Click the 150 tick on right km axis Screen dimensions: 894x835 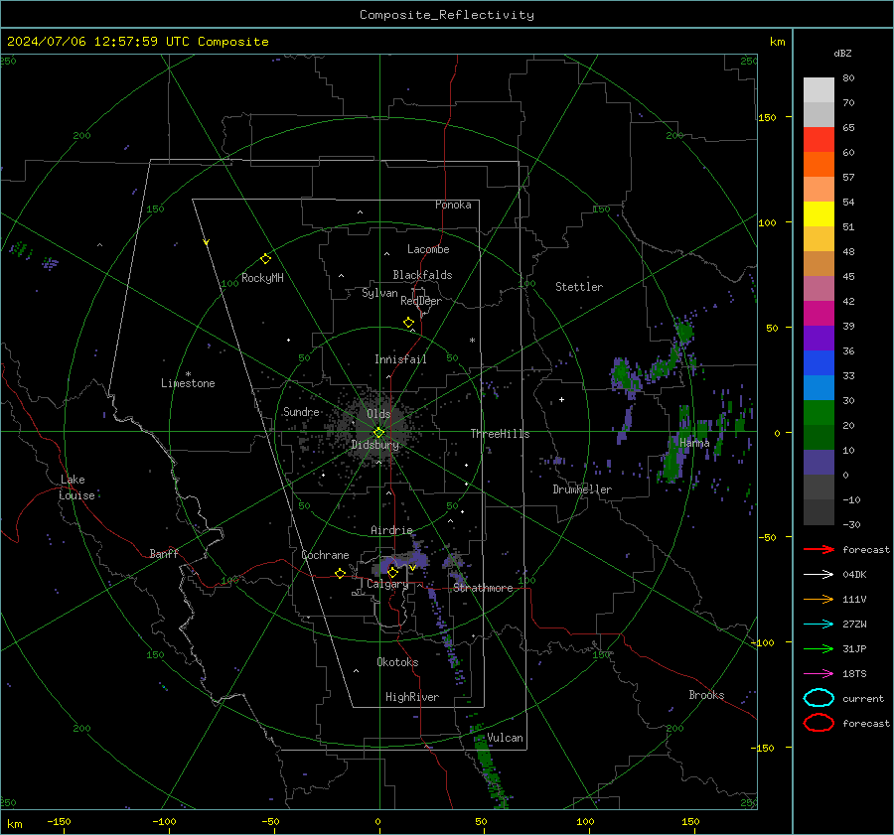pyautogui.click(x=767, y=117)
